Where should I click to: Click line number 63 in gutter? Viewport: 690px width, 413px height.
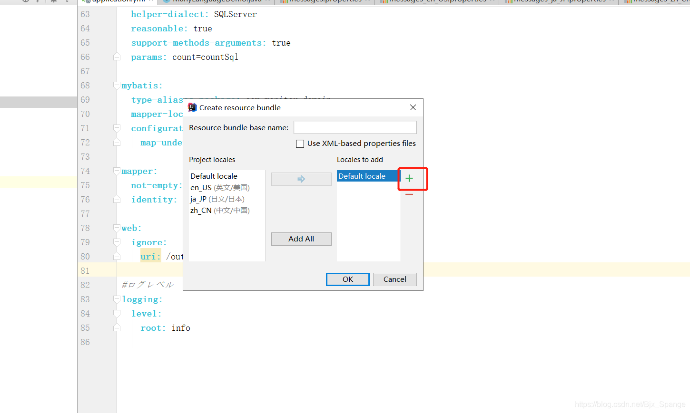[85, 14]
